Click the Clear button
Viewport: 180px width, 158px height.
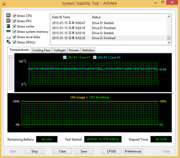62,151
